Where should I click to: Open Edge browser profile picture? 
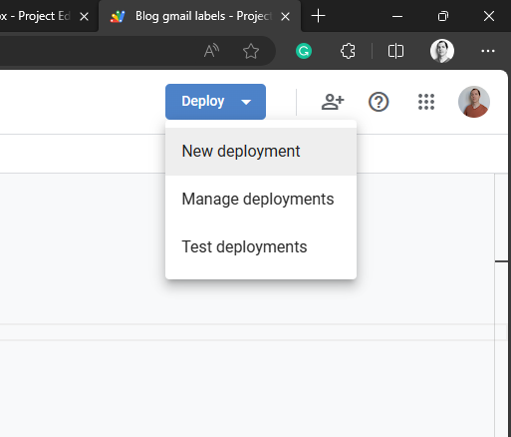(442, 51)
